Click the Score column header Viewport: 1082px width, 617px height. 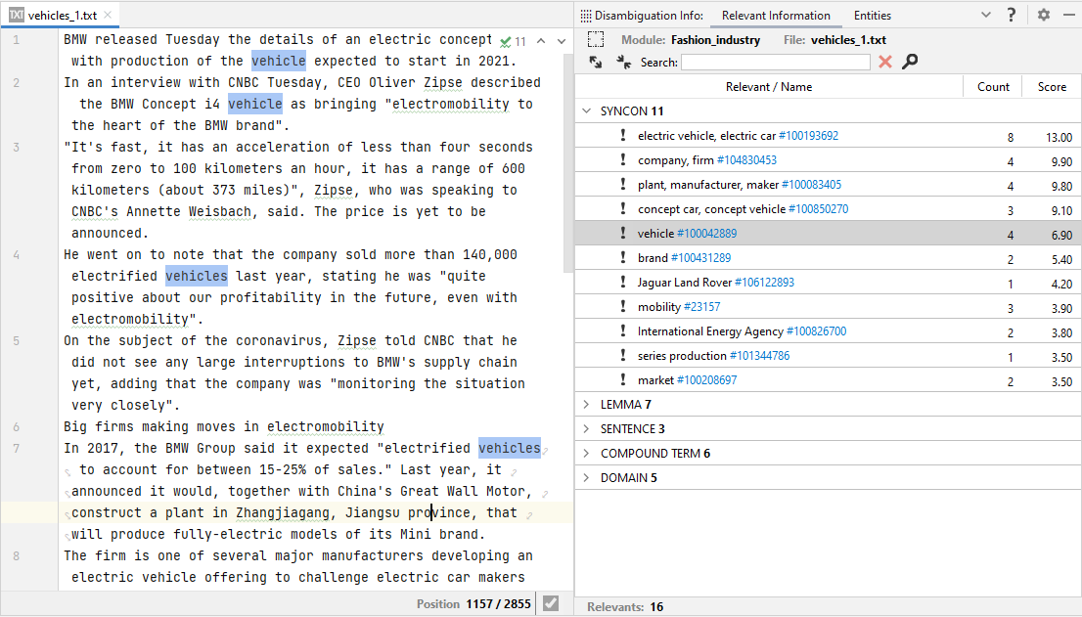click(x=1052, y=87)
